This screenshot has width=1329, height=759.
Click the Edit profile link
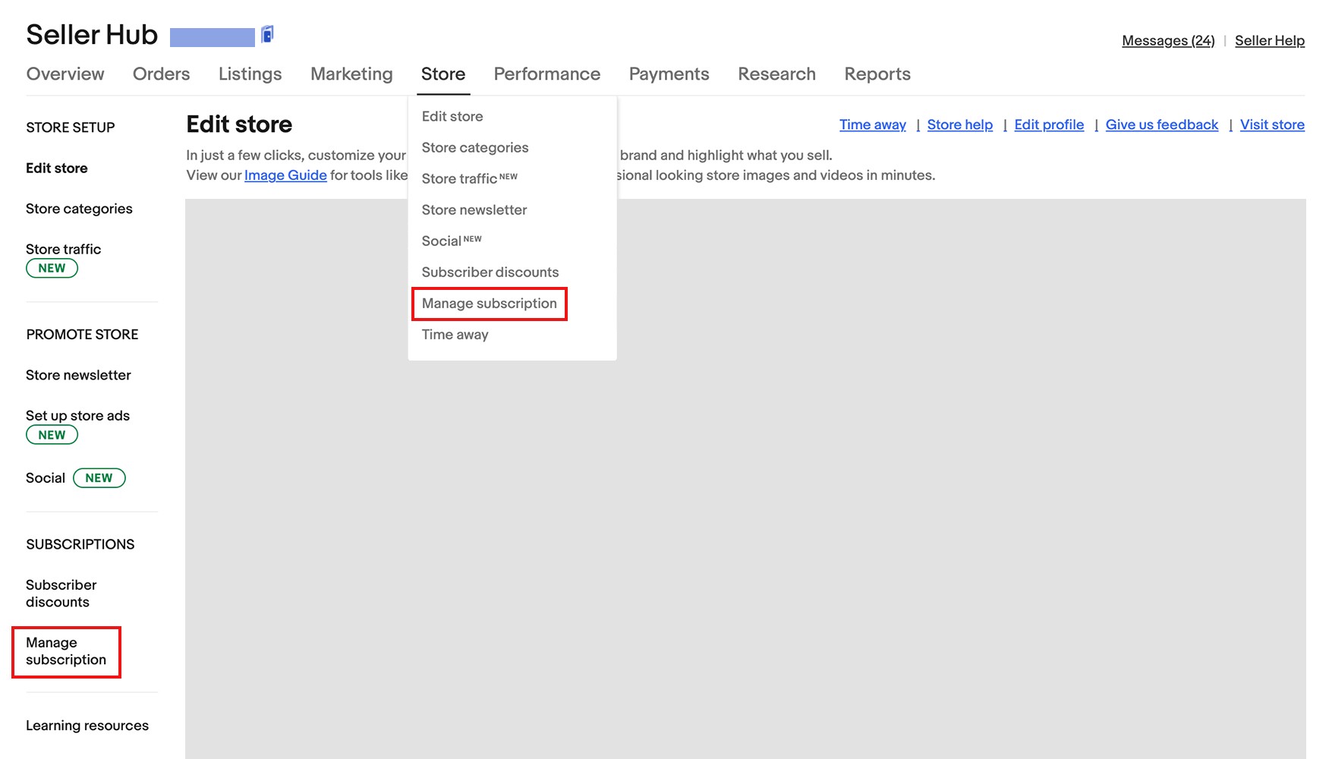[1049, 124]
